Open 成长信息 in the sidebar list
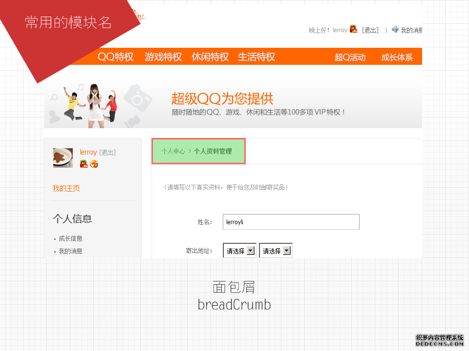Image resolution: width=469 pixels, height=351 pixels. pos(70,238)
